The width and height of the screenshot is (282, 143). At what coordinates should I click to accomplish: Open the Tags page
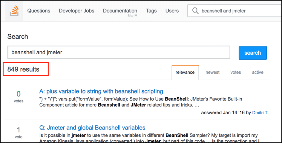(x=151, y=11)
